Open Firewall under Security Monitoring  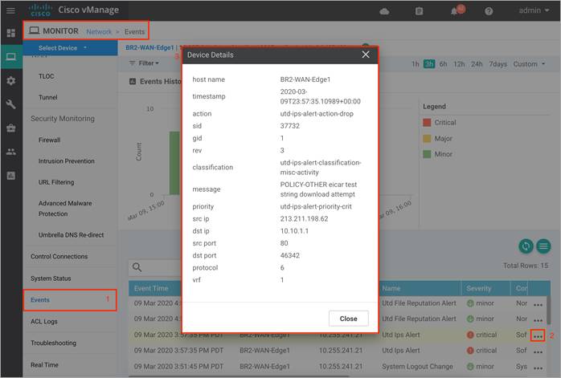point(49,140)
